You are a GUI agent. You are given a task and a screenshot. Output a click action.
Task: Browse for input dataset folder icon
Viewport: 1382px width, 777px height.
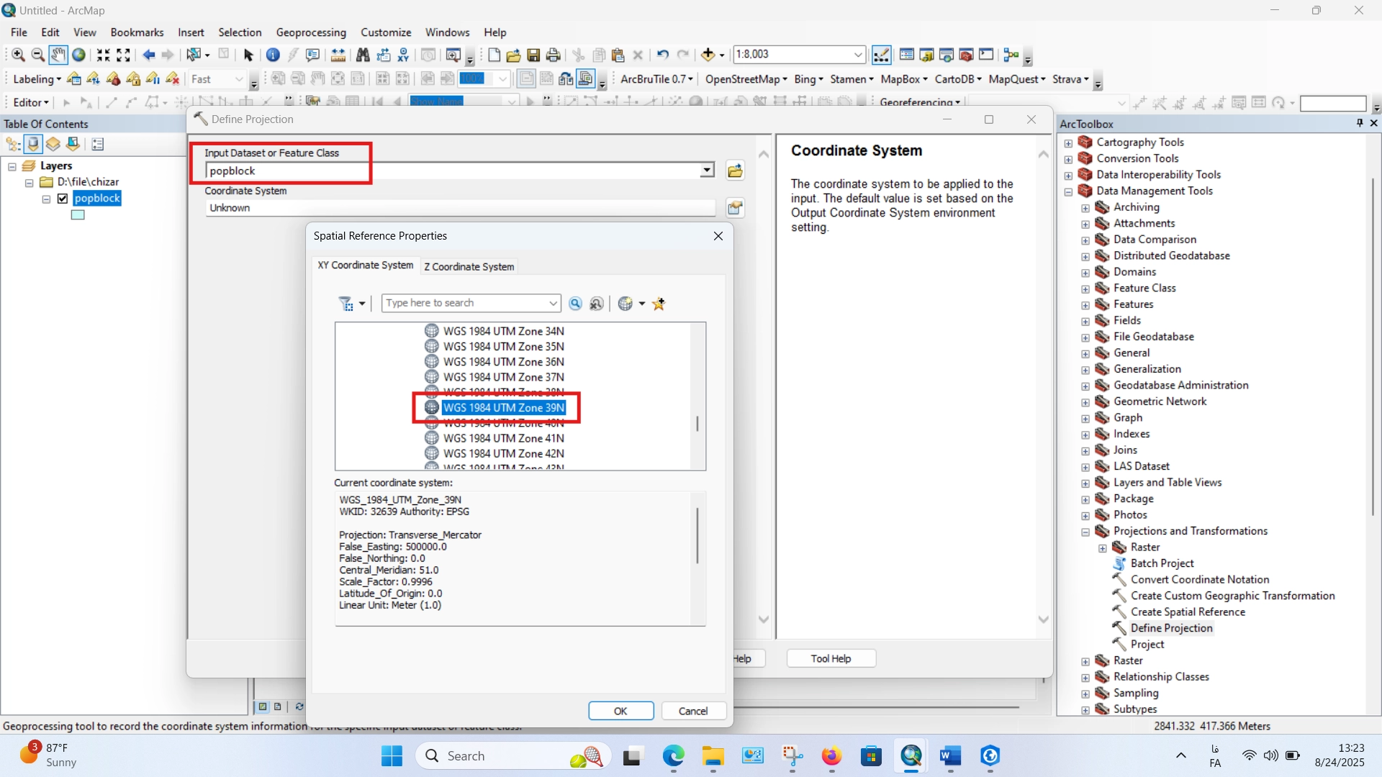point(735,171)
